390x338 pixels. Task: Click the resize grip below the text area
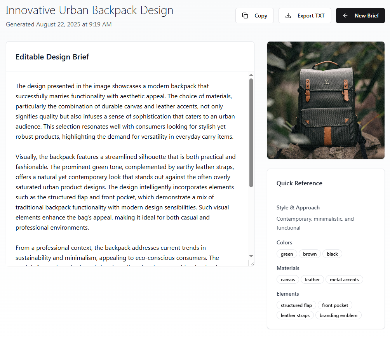tap(252, 263)
